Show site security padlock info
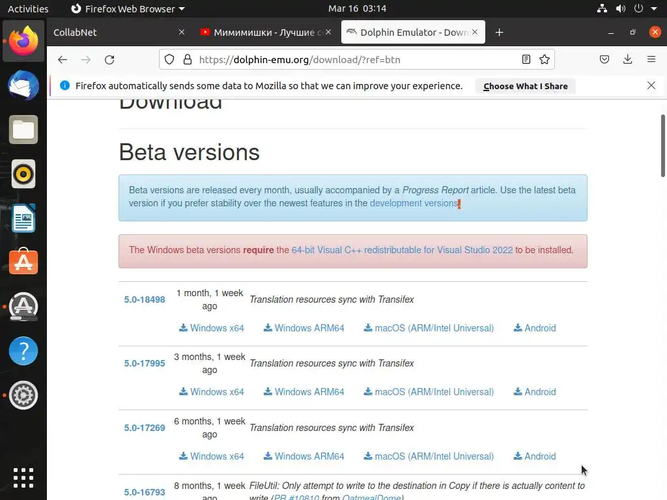 click(187, 59)
